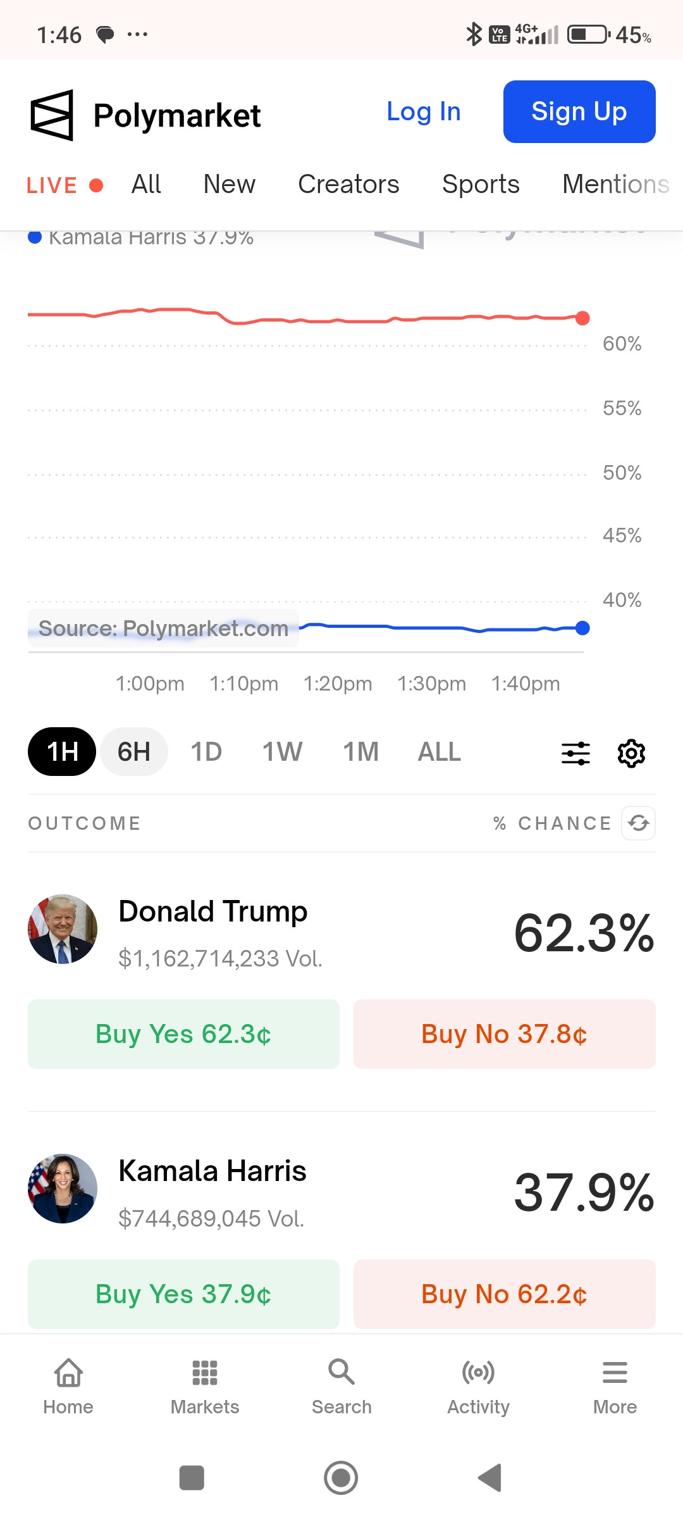The width and height of the screenshot is (683, 1519).
Task: Open chart filter sliders icon
Action: 575,753
